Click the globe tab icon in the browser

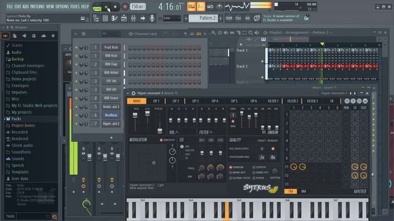click(34, 36)
